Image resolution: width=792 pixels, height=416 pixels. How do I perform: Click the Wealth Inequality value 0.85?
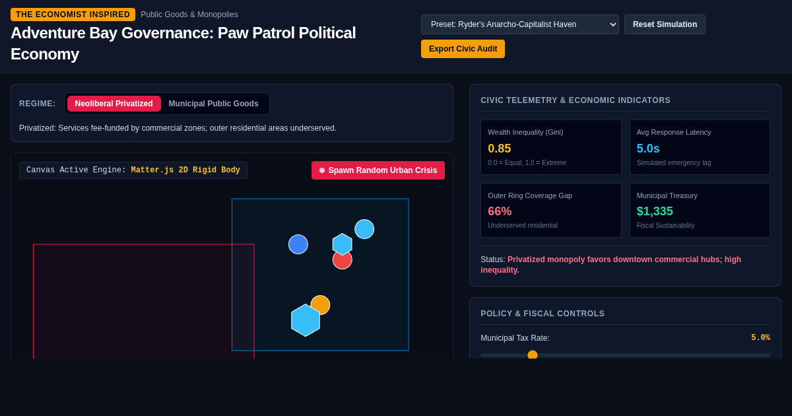[500, 149]
